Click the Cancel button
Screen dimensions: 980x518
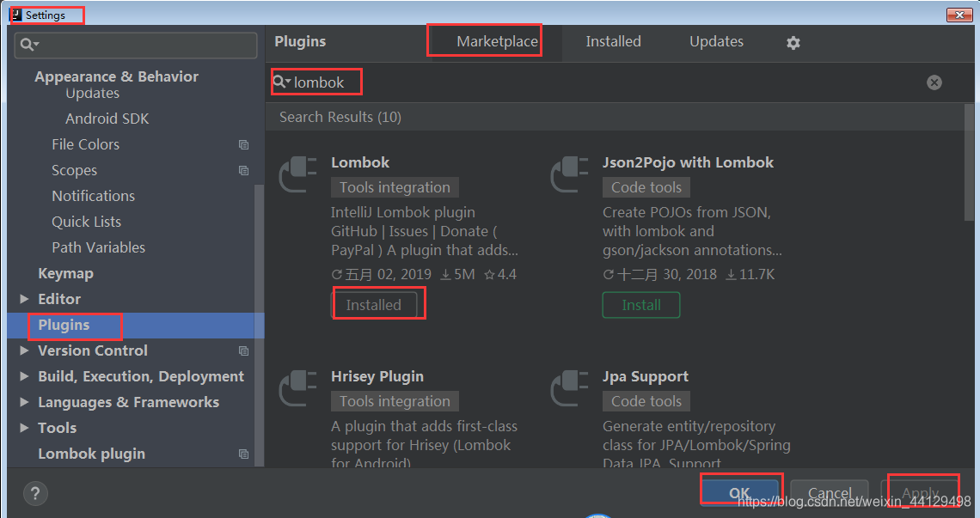pos(830,493)
